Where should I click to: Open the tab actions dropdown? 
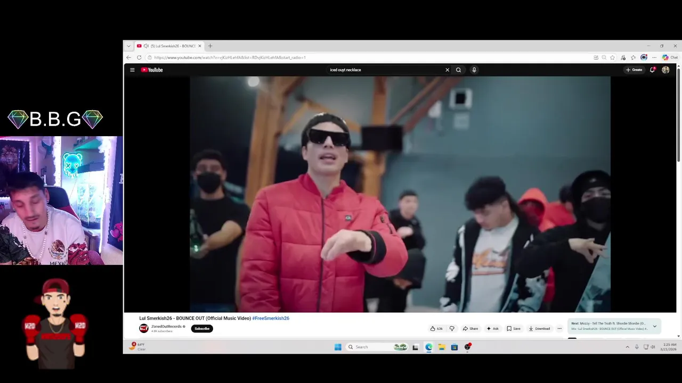tap(128, 46)
